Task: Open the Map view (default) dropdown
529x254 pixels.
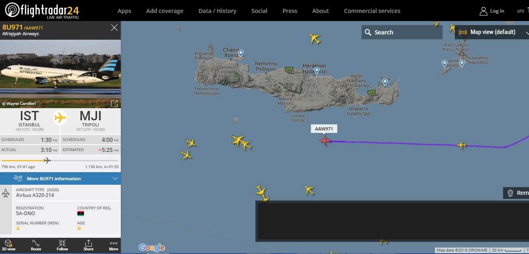Action: (x=492, y=32)
